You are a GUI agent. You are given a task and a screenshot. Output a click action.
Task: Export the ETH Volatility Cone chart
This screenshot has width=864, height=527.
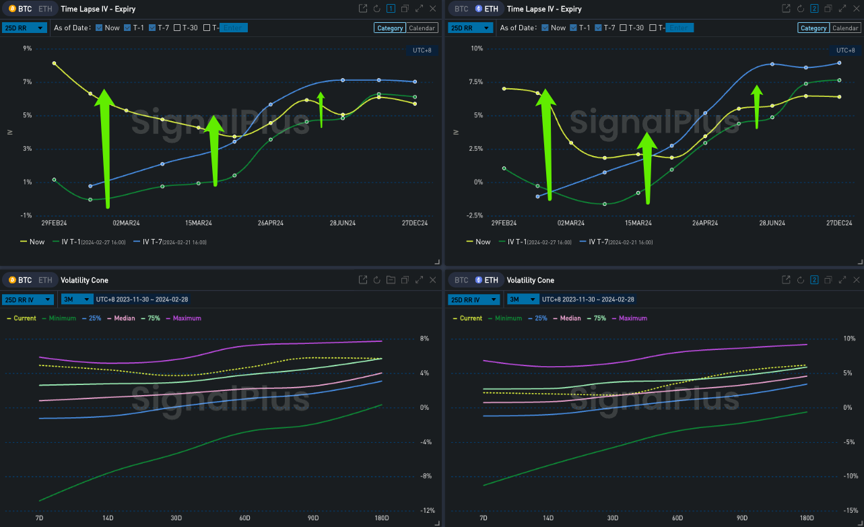pos(786,280)
